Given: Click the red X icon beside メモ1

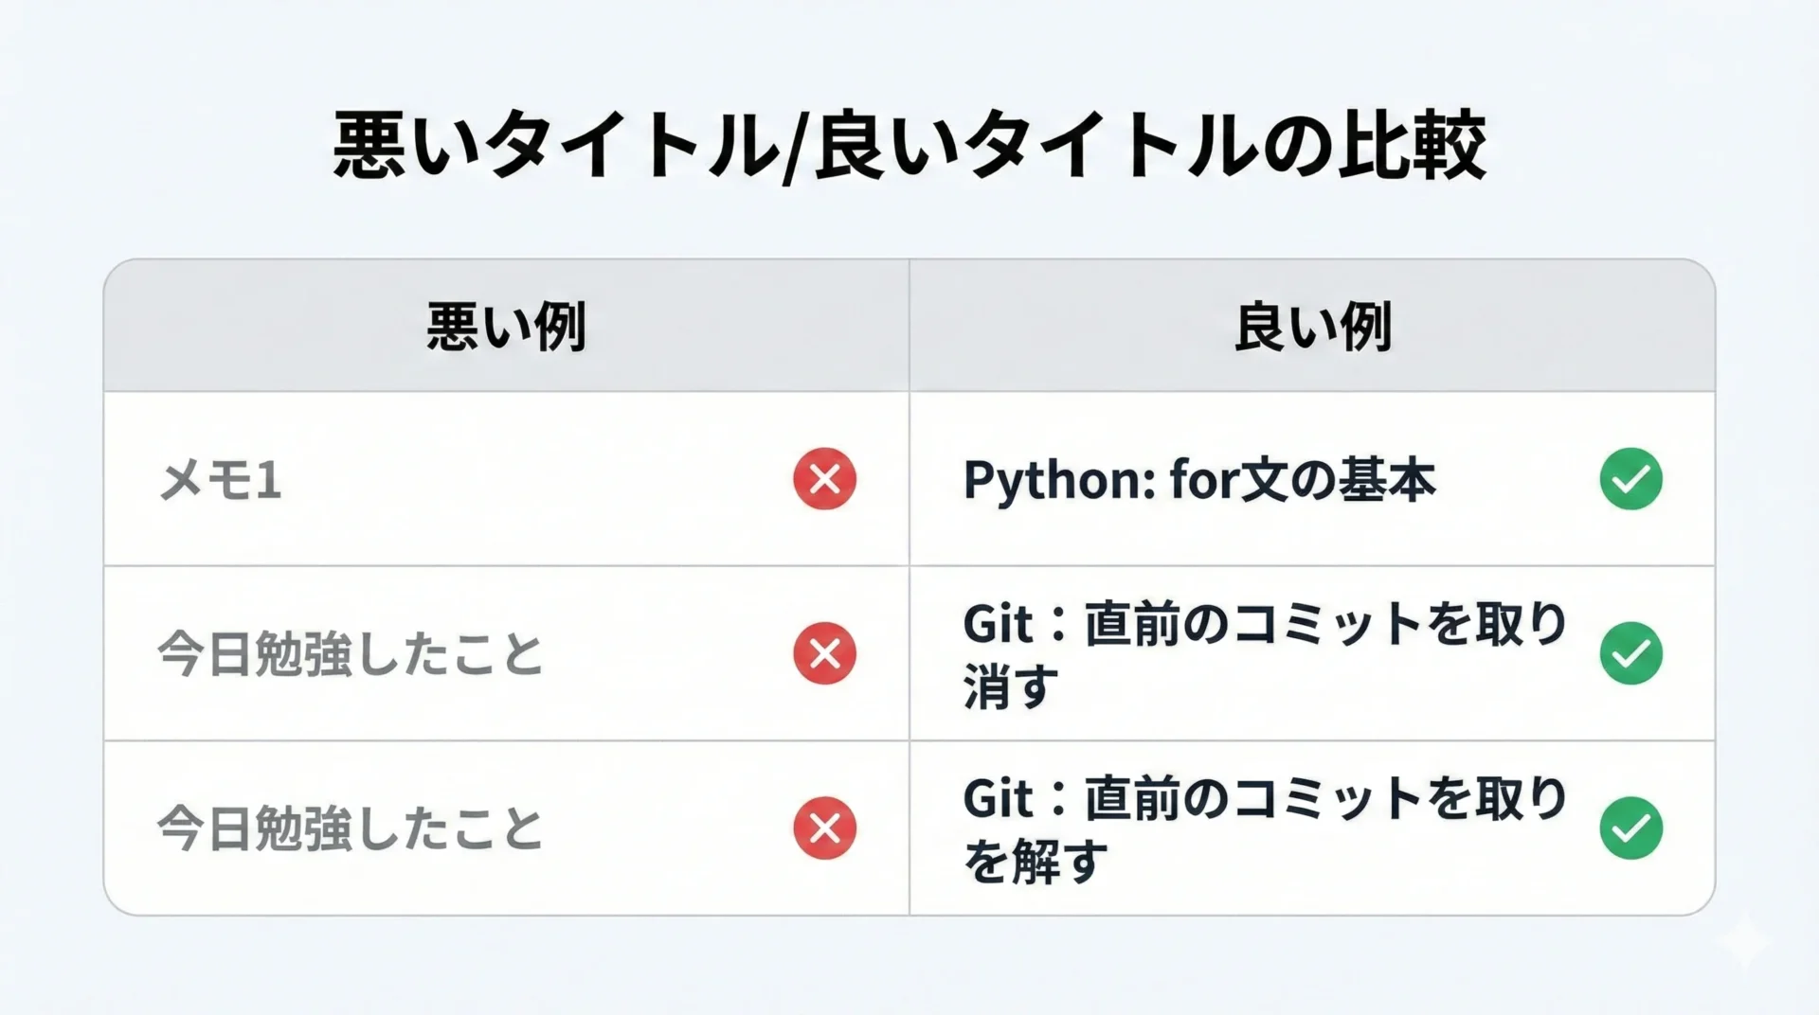Looking at the screenshot, I should point(824,479).
